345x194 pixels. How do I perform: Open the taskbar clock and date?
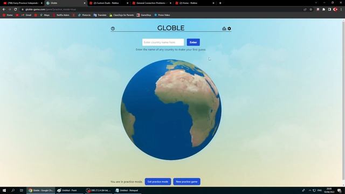[x=329, y=190]
